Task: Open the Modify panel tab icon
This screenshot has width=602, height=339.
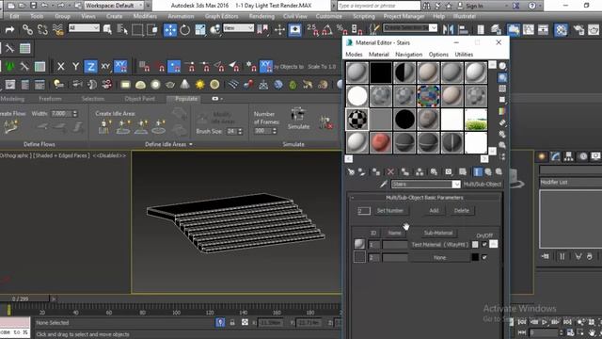Action: point(555,156)
